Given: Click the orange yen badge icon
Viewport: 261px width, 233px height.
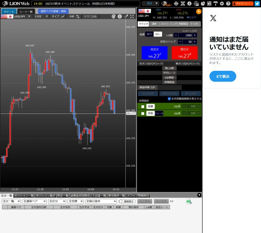Looking at the screenshot, I should [199, 12].
